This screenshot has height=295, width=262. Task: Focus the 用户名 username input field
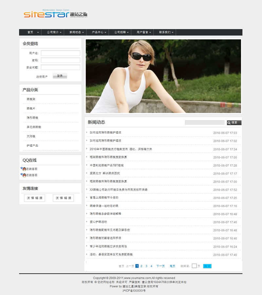tap(60, 53)
